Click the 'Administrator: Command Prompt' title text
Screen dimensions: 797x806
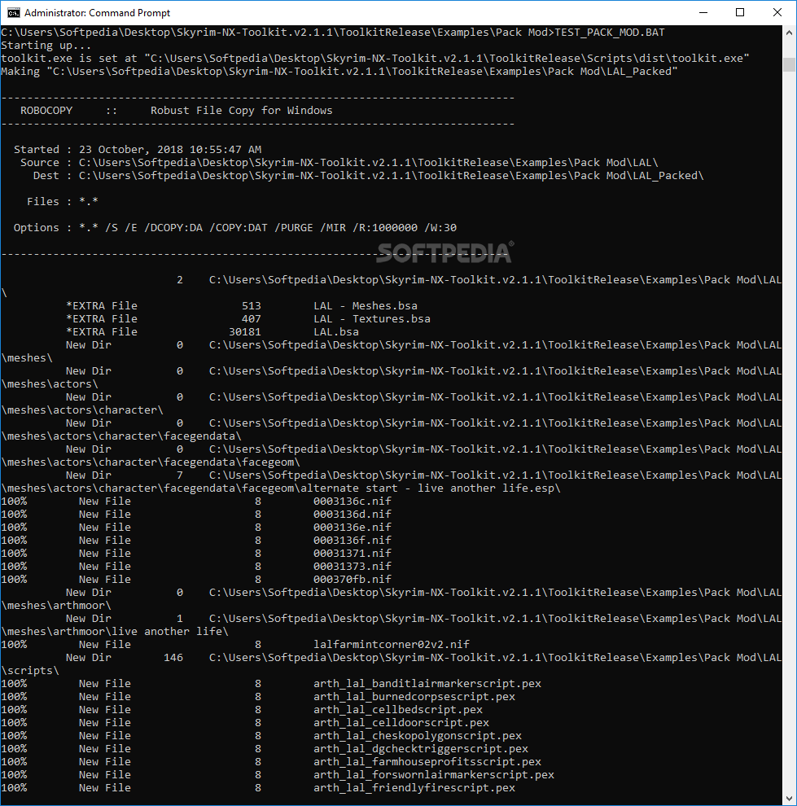coord(97,13)
